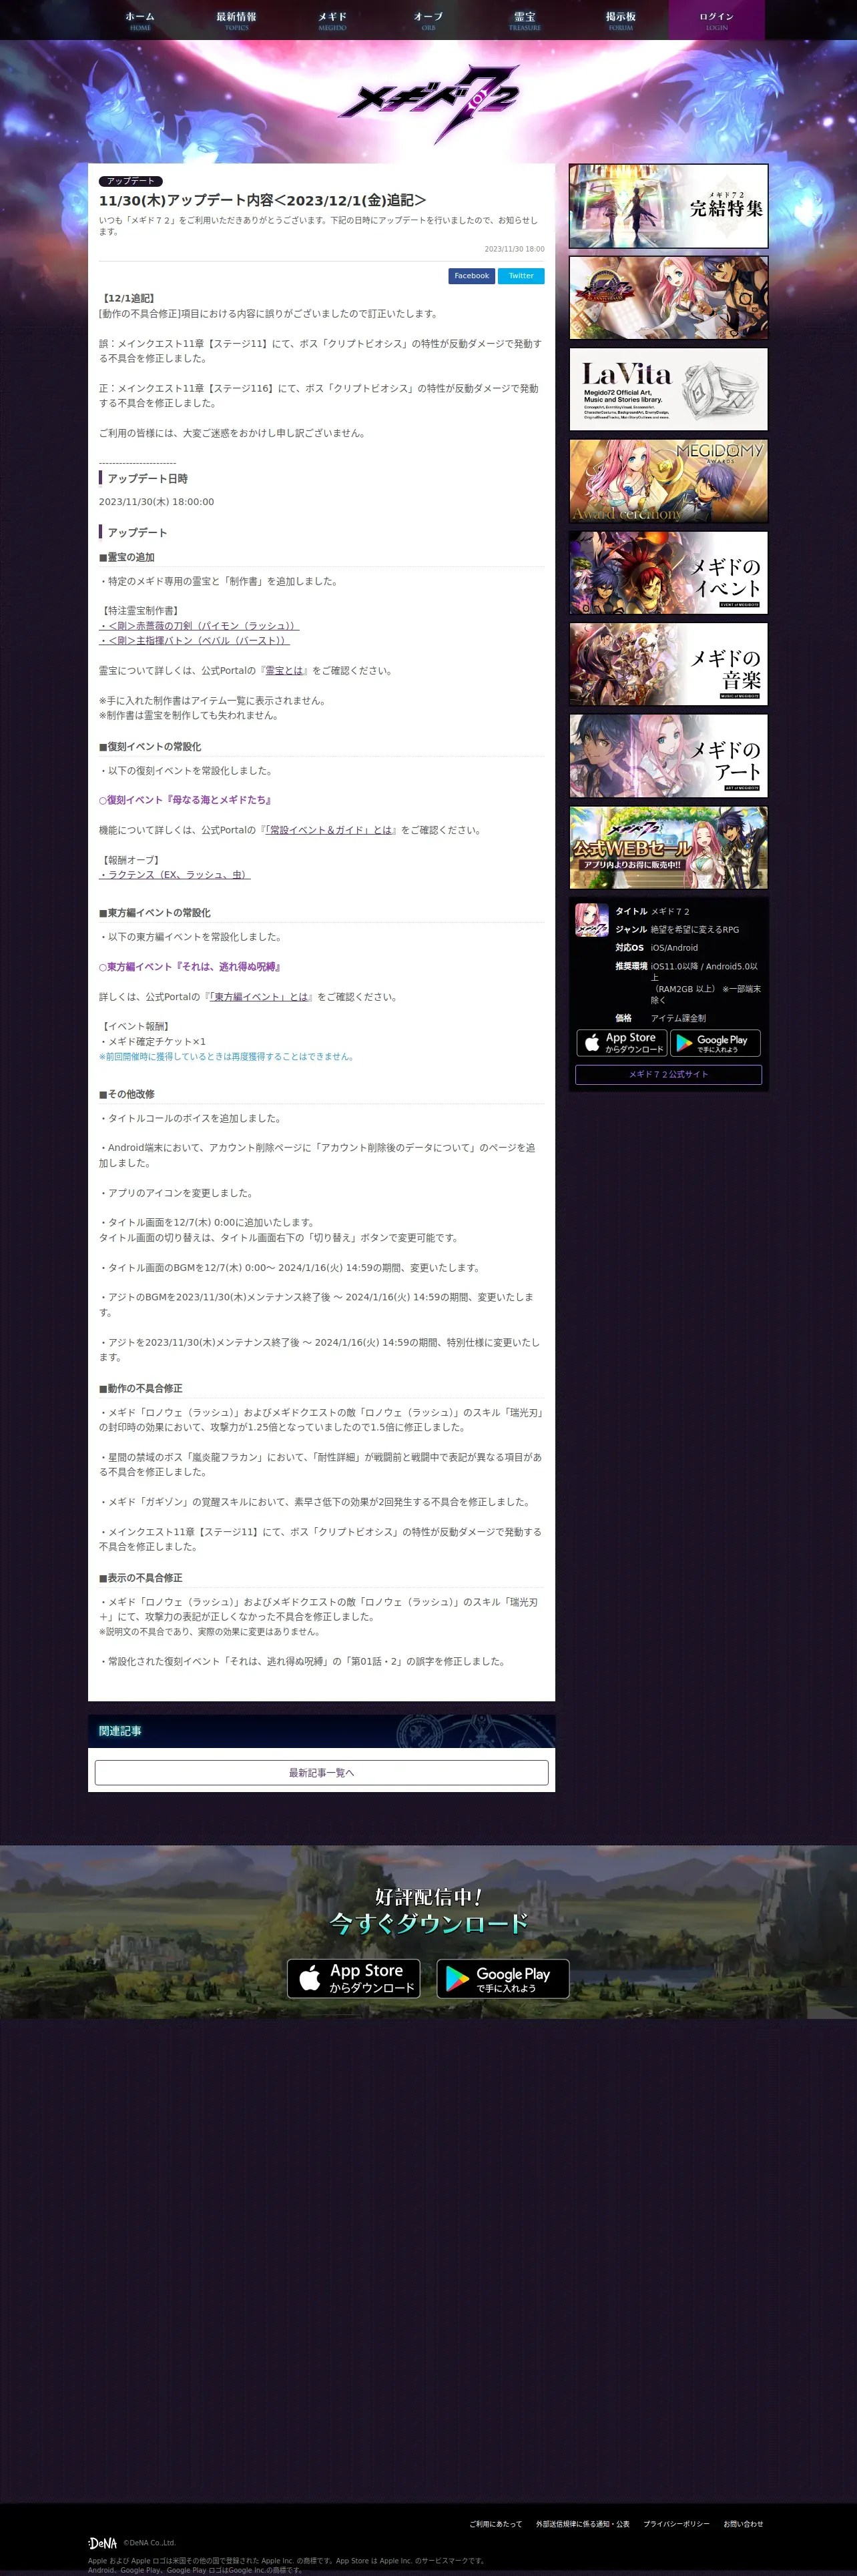Viewport: 857px width, 2576px height.
Task: Click the sidebar Google Play badge
Action: point(715,1043)
